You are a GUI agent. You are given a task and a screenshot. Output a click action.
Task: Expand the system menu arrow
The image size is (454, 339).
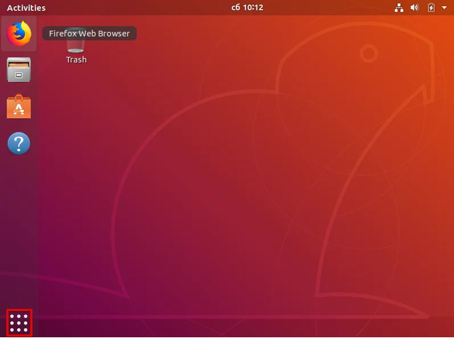pos(444,8)
